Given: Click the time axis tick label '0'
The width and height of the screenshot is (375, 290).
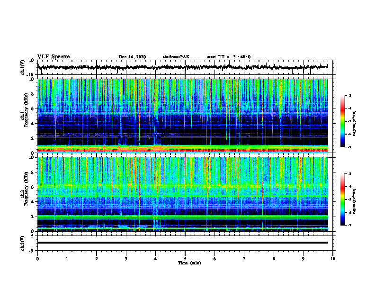Looking at the screenshot, I should (37, 259).
